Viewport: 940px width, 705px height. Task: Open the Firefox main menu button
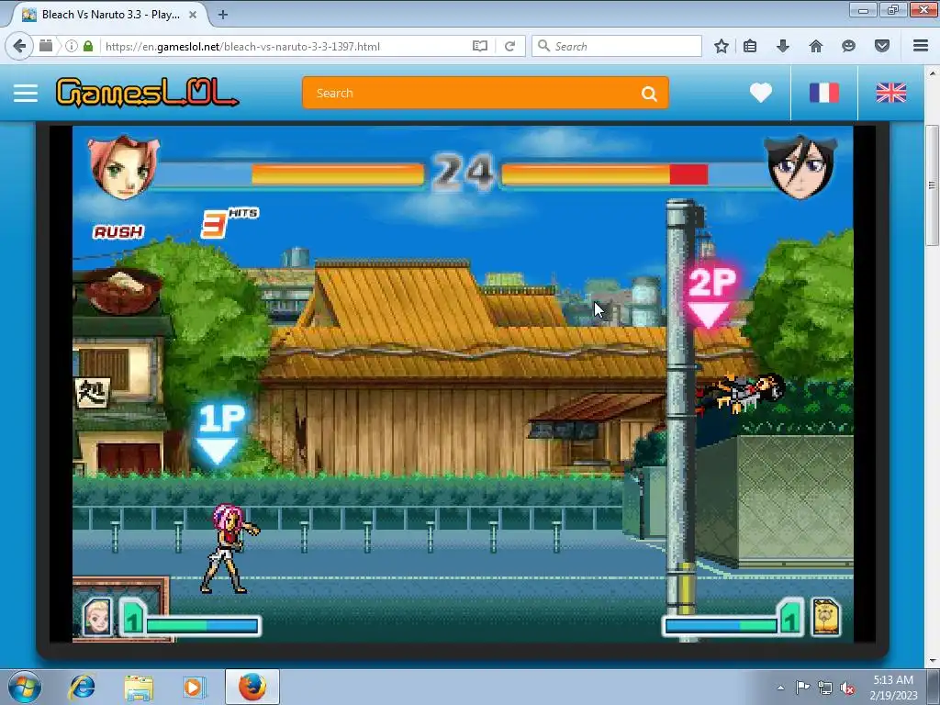point(921,46)
